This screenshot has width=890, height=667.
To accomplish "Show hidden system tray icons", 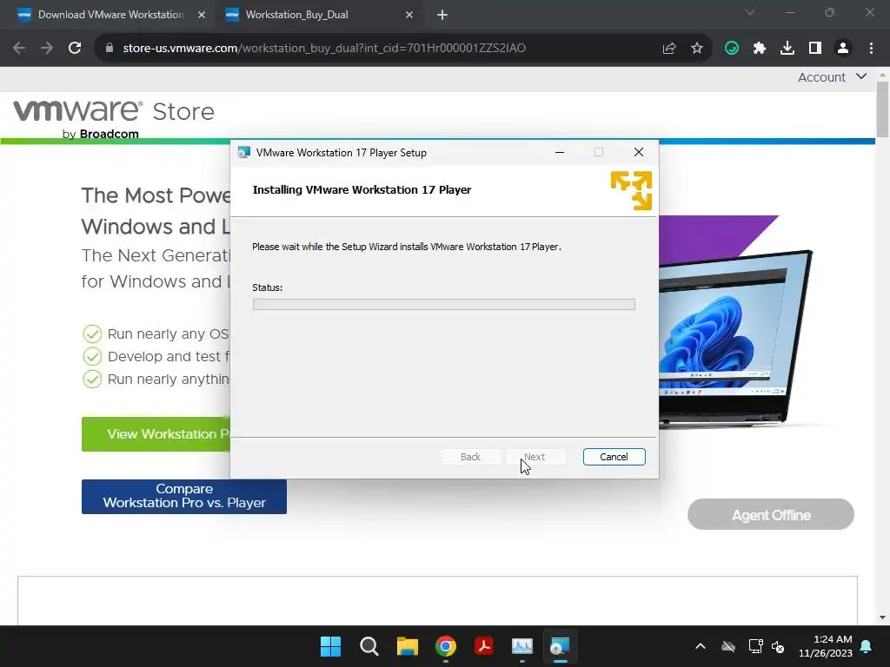I will pos(701,646).
